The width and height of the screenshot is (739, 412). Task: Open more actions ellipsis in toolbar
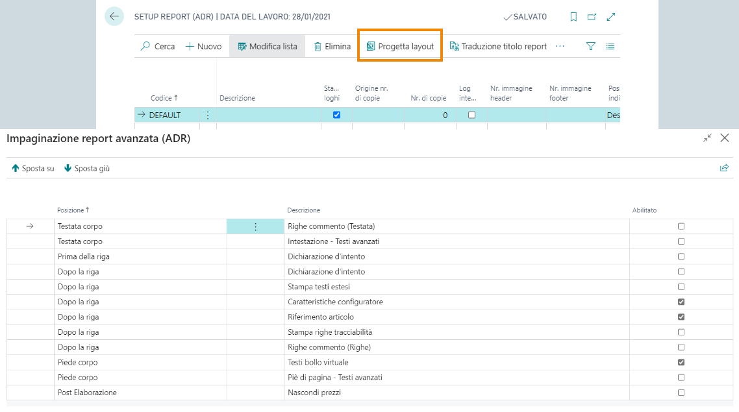pos(560,46)
